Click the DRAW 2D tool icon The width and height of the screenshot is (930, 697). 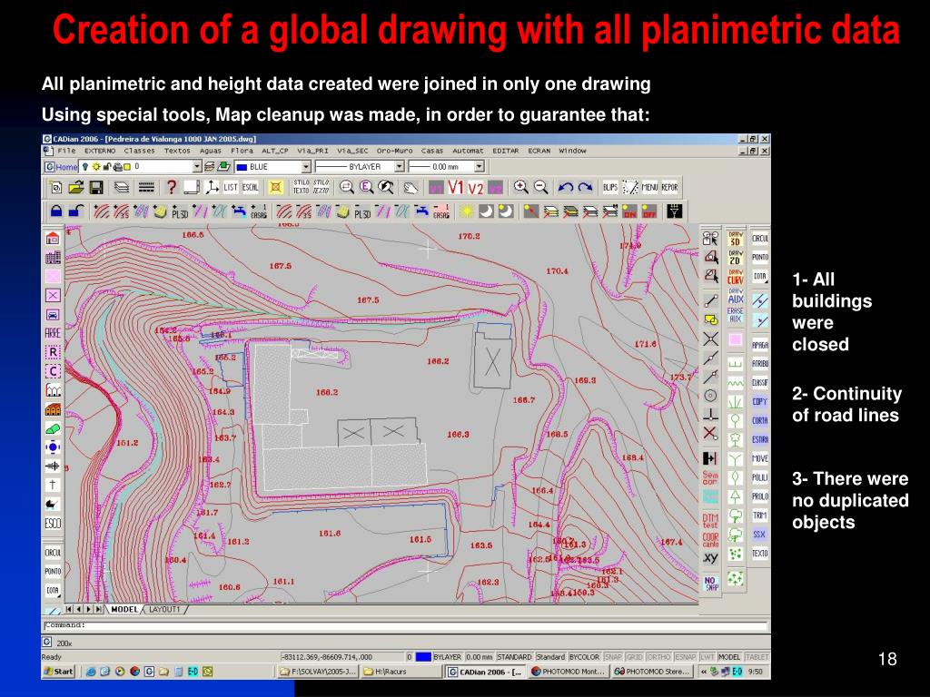click(x=736, y=258)
